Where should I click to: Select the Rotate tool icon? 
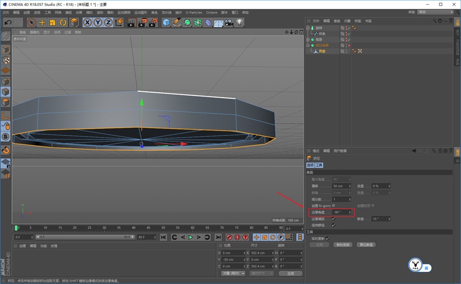pyautogui.click(x=63, y=22)
